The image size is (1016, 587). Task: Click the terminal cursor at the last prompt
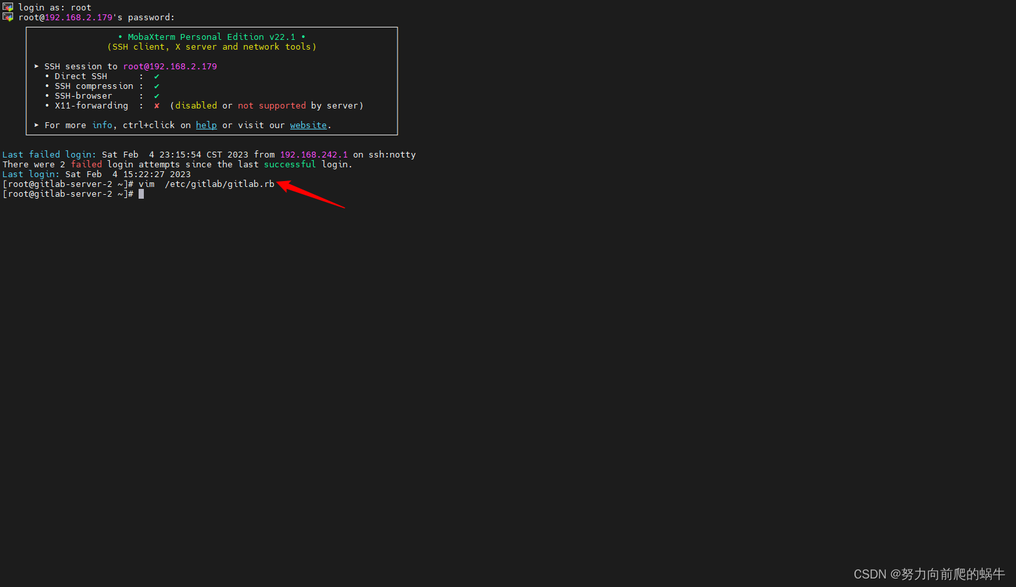click(x=141, y=194)
